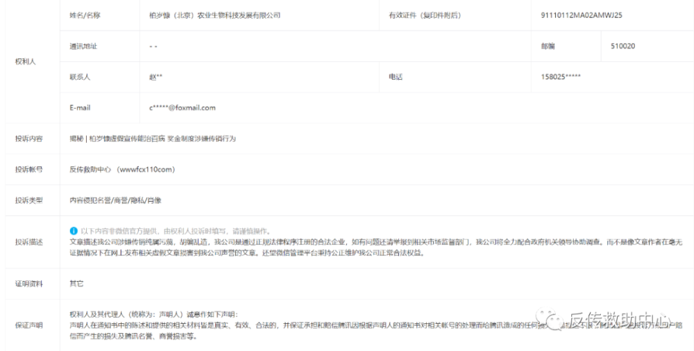Image resolution: width=694 pixels, height=351 pixels.
Task: Select the 其它 proof material value
Action: pyautogui.click(x=76, y=284)
